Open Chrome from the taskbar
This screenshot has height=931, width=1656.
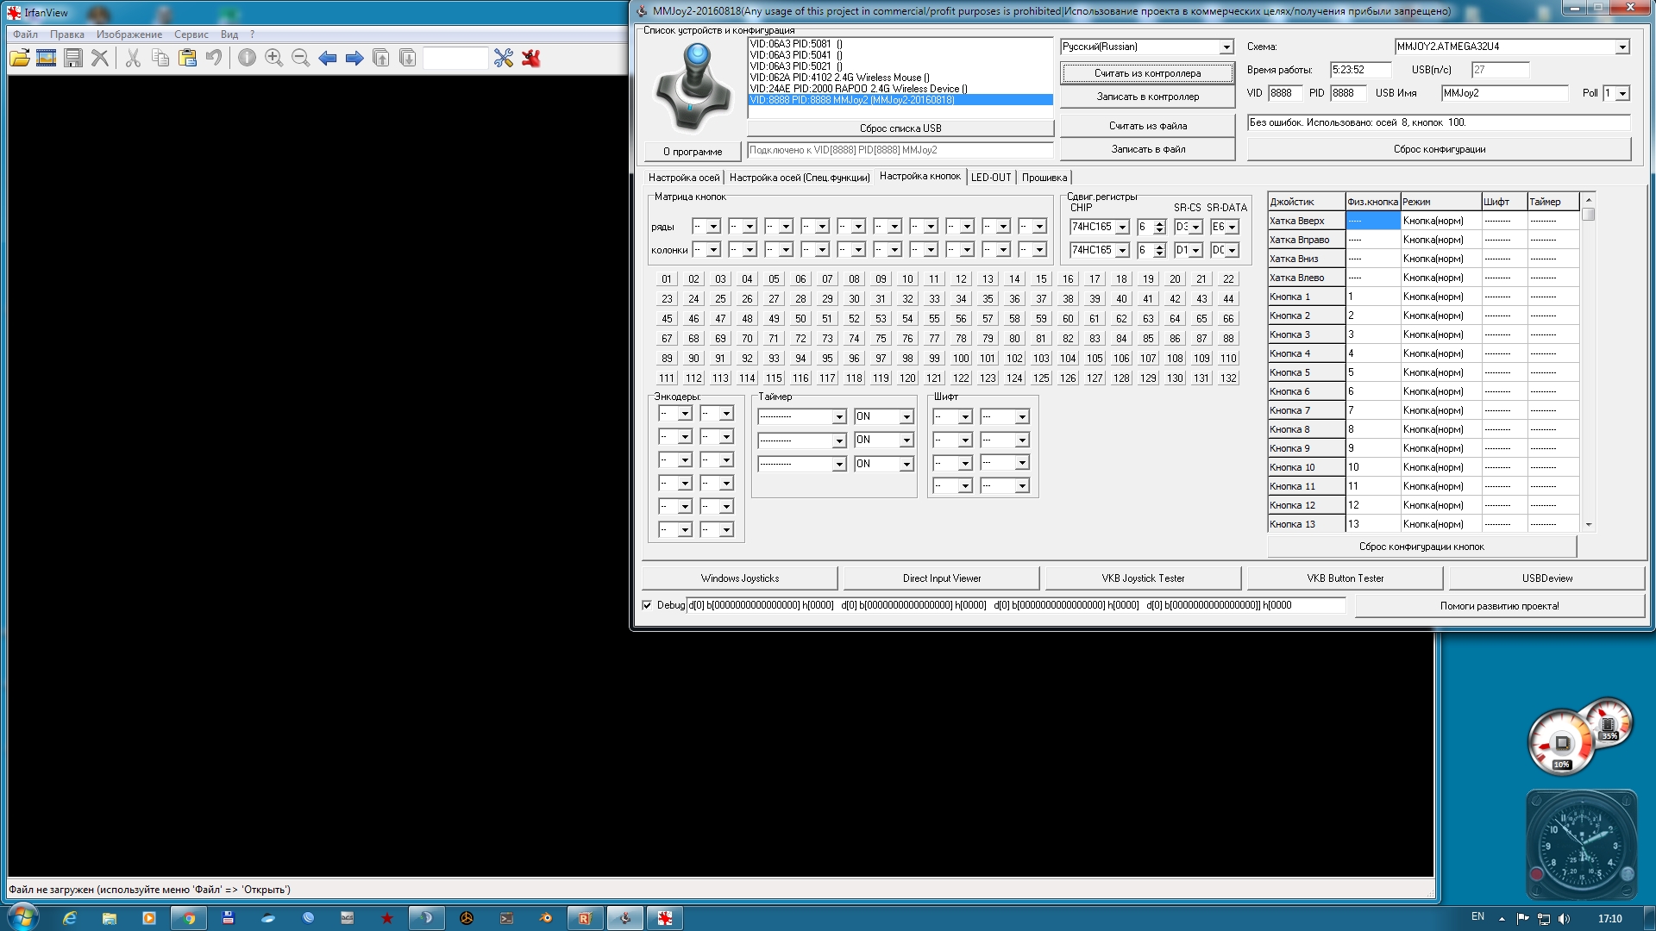[x=189, y=918]
